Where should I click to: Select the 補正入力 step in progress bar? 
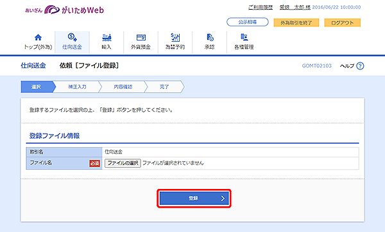78,87
